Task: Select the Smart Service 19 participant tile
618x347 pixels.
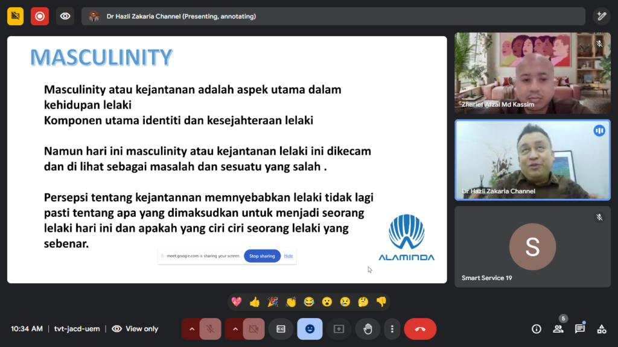Action: pyautogui.click(x=532, y=246)
